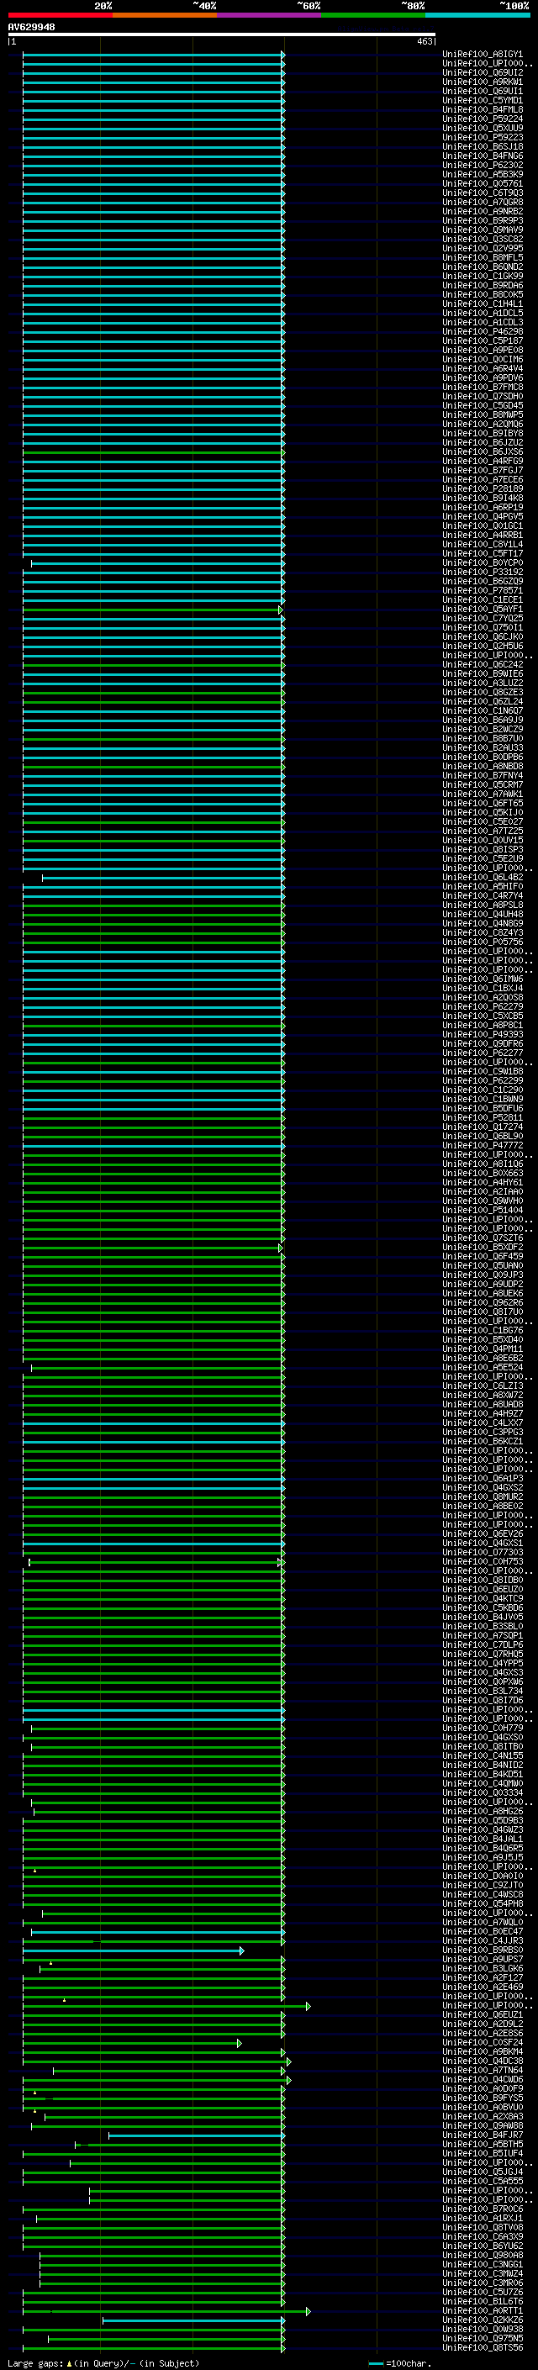Click the query end position 463 label
The height and width of the screenshot is (2370, 538).
[x=424, y=41]
